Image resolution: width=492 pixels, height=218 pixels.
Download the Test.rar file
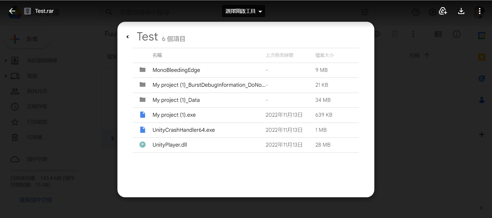coord(461,11)
